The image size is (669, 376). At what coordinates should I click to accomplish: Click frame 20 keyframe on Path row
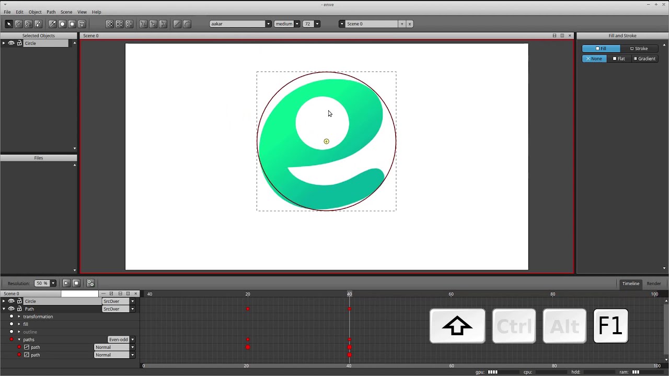point(248,309)
